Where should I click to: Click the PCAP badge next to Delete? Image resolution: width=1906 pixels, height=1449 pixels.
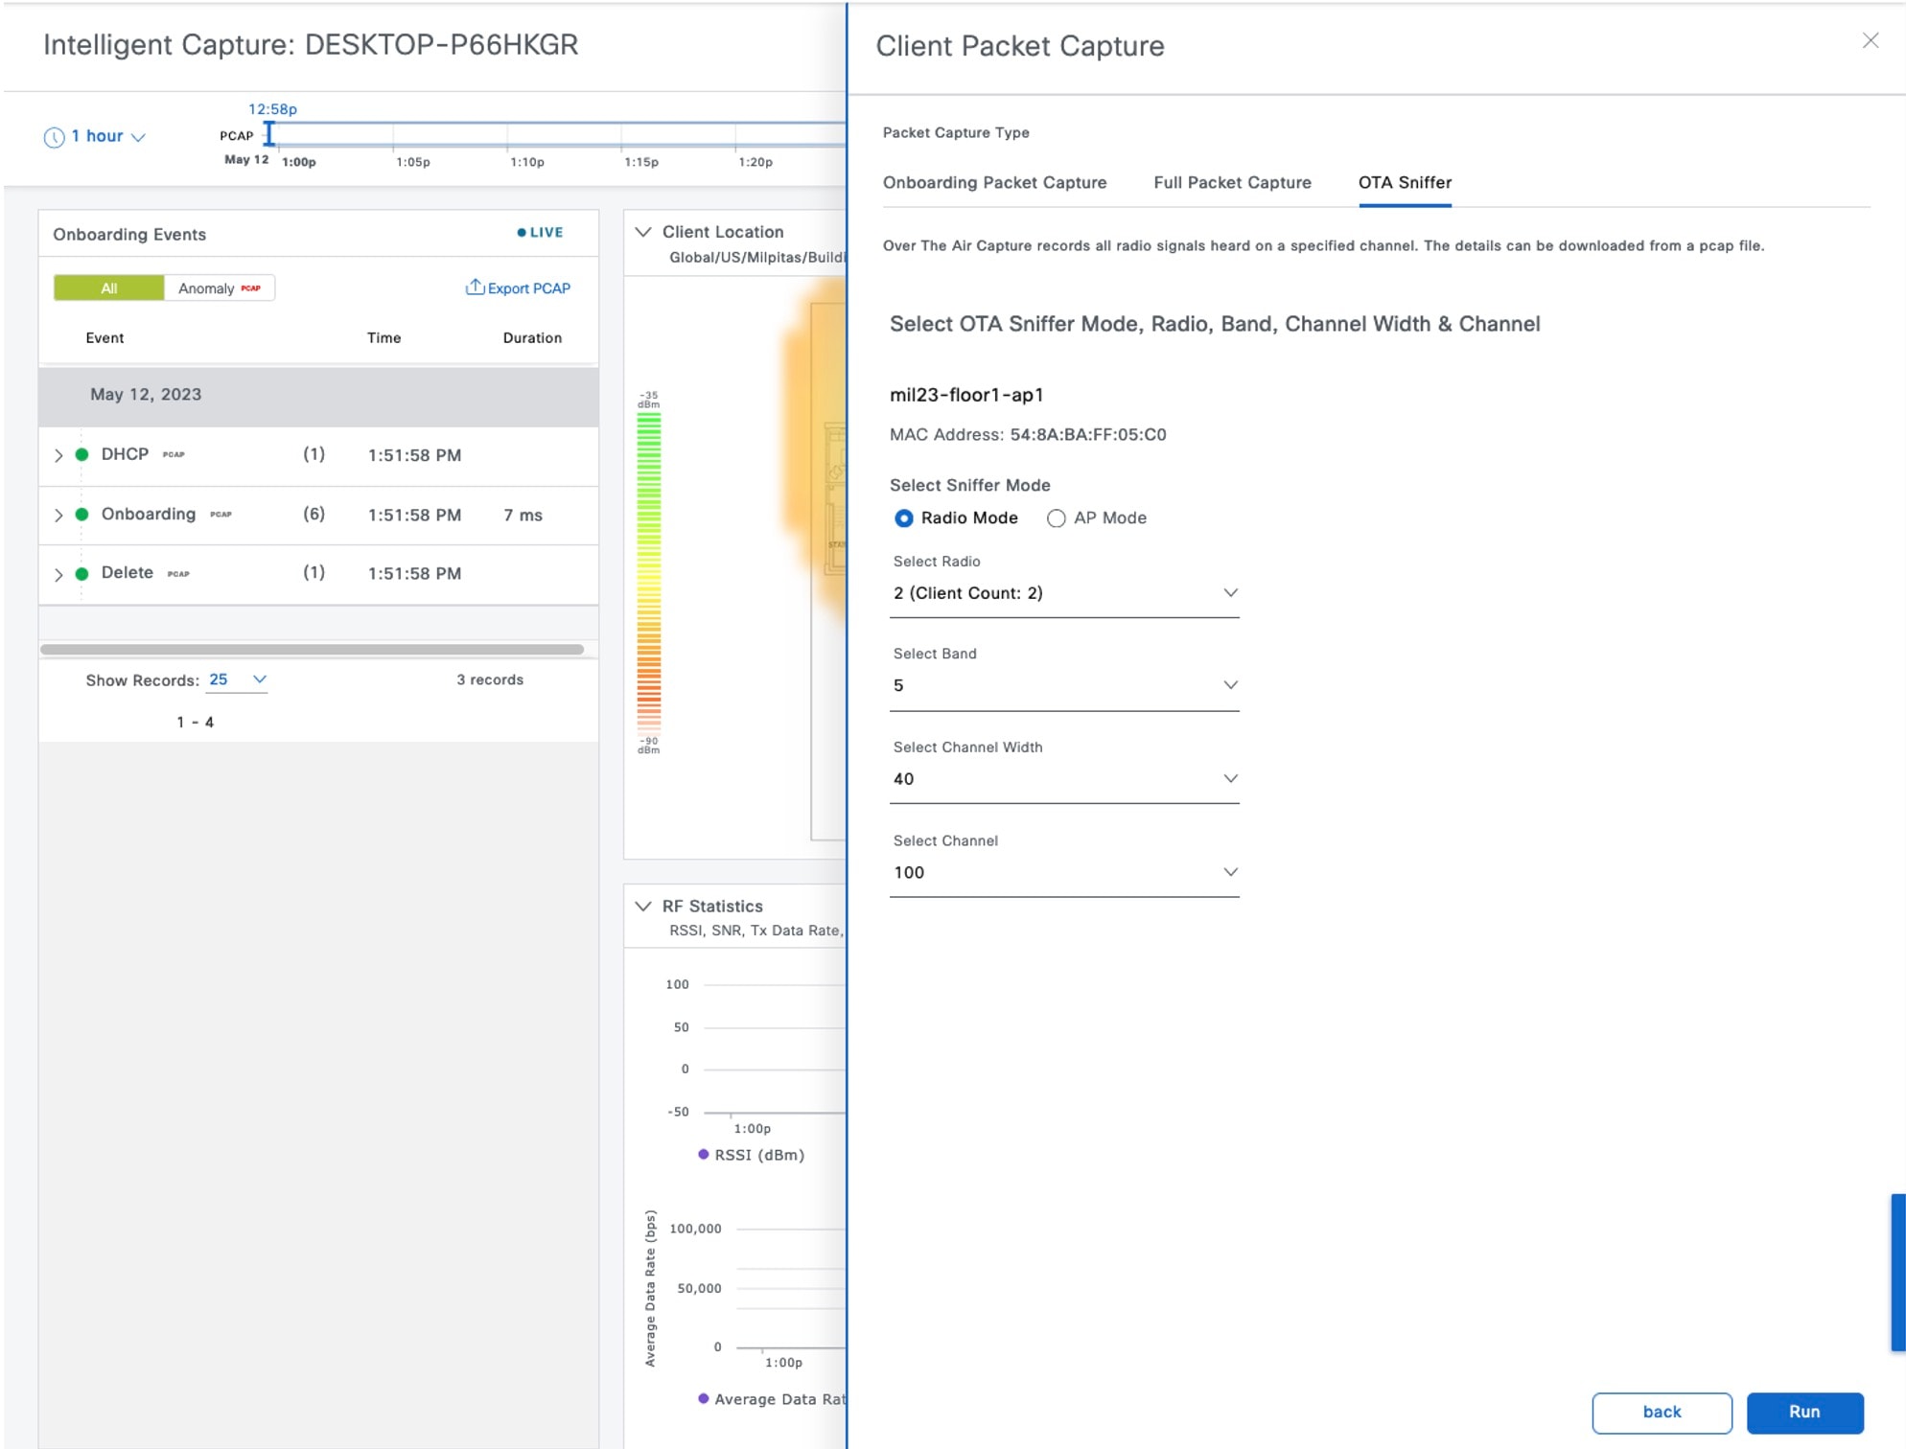178,574
